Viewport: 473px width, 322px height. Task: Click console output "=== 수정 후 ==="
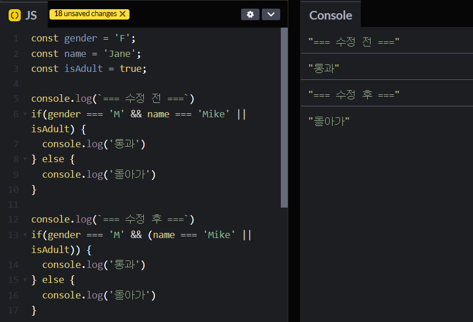pos(354,95)
